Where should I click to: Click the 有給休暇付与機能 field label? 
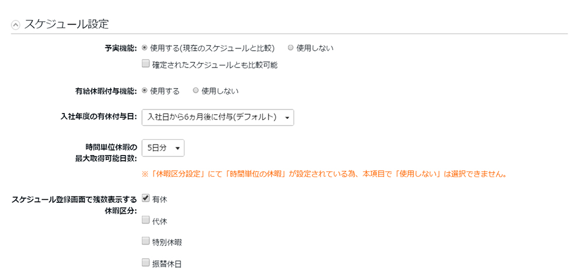pyautogui.click(x=106, y=91)
